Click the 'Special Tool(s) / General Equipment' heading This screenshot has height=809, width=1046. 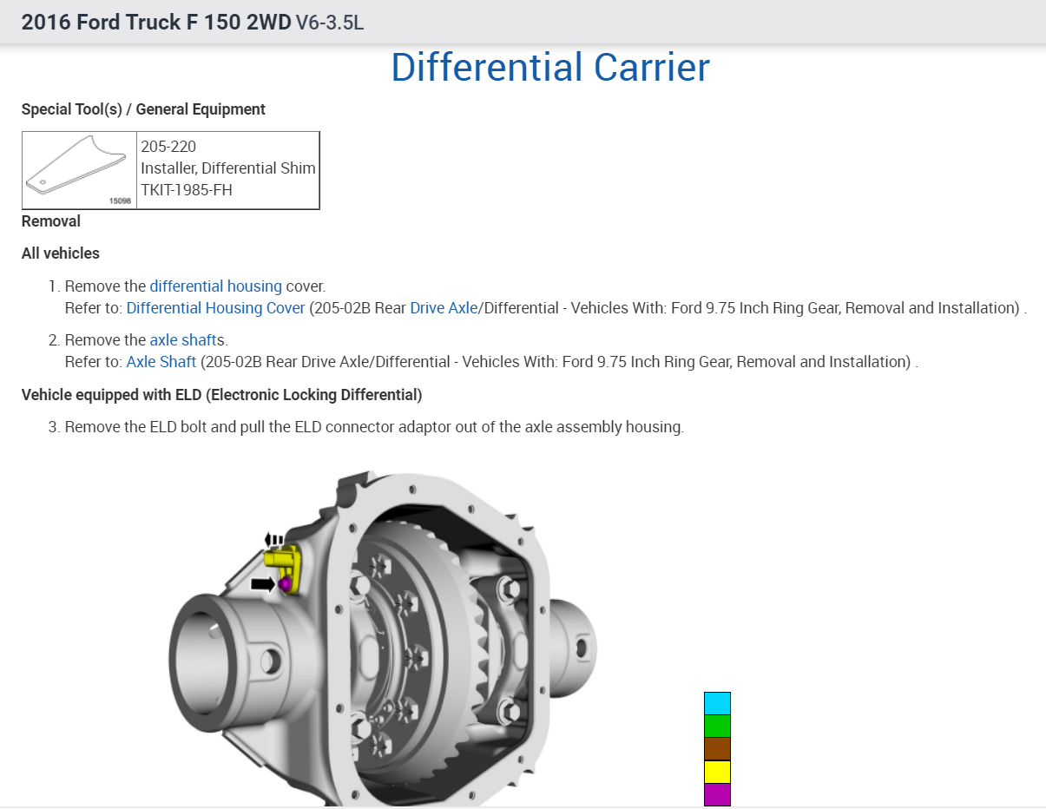click(x=143, y=109)
